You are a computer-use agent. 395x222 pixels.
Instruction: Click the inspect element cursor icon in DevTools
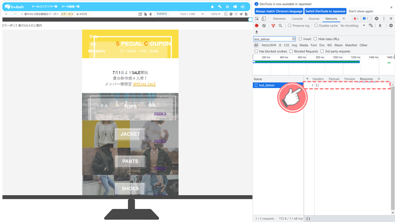pos(257,19)
